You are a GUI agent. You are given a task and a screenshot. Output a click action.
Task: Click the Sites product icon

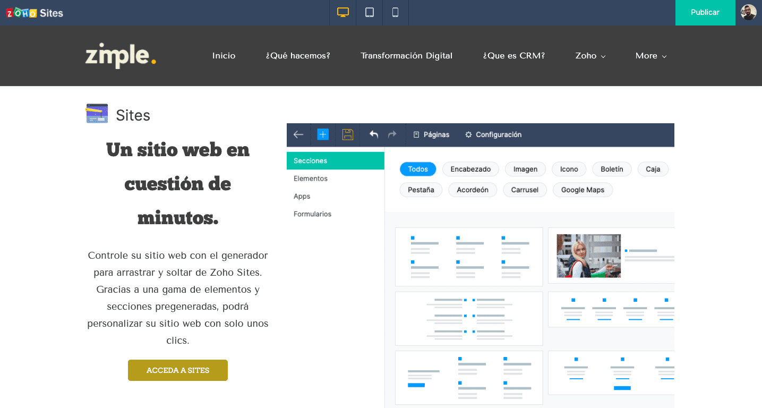pos(97,114)
